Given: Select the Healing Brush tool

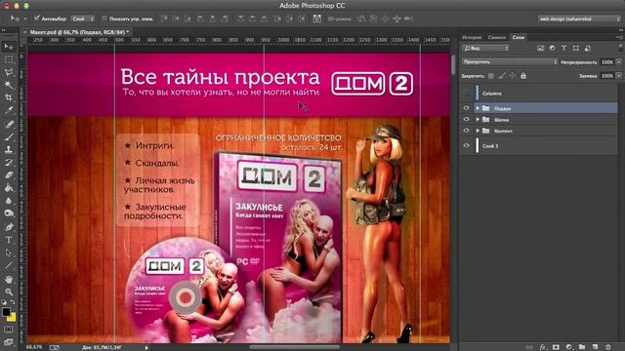Looking at the screenshot, I should 9,124.
